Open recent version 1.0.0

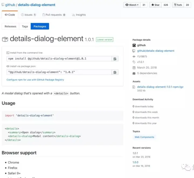pos(135,162)
